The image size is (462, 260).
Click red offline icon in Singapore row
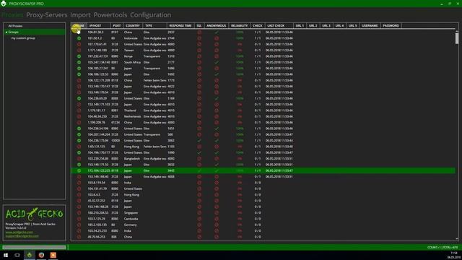[x=79, y=213]
